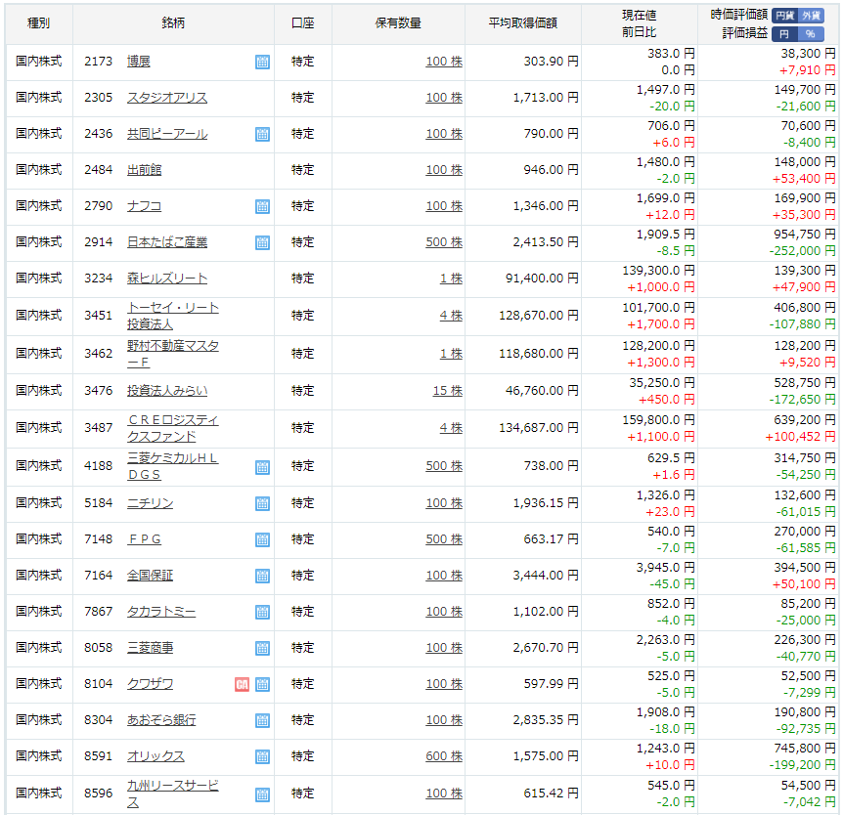Show profit/loss in percent
843x815 pixels.
point(811,34)
